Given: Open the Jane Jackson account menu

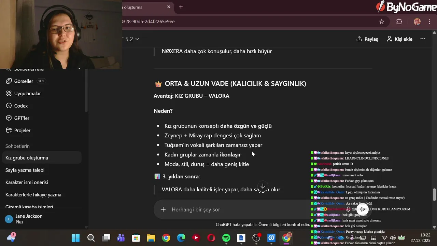Looking at the screenshot, I should tap(43, 219).
